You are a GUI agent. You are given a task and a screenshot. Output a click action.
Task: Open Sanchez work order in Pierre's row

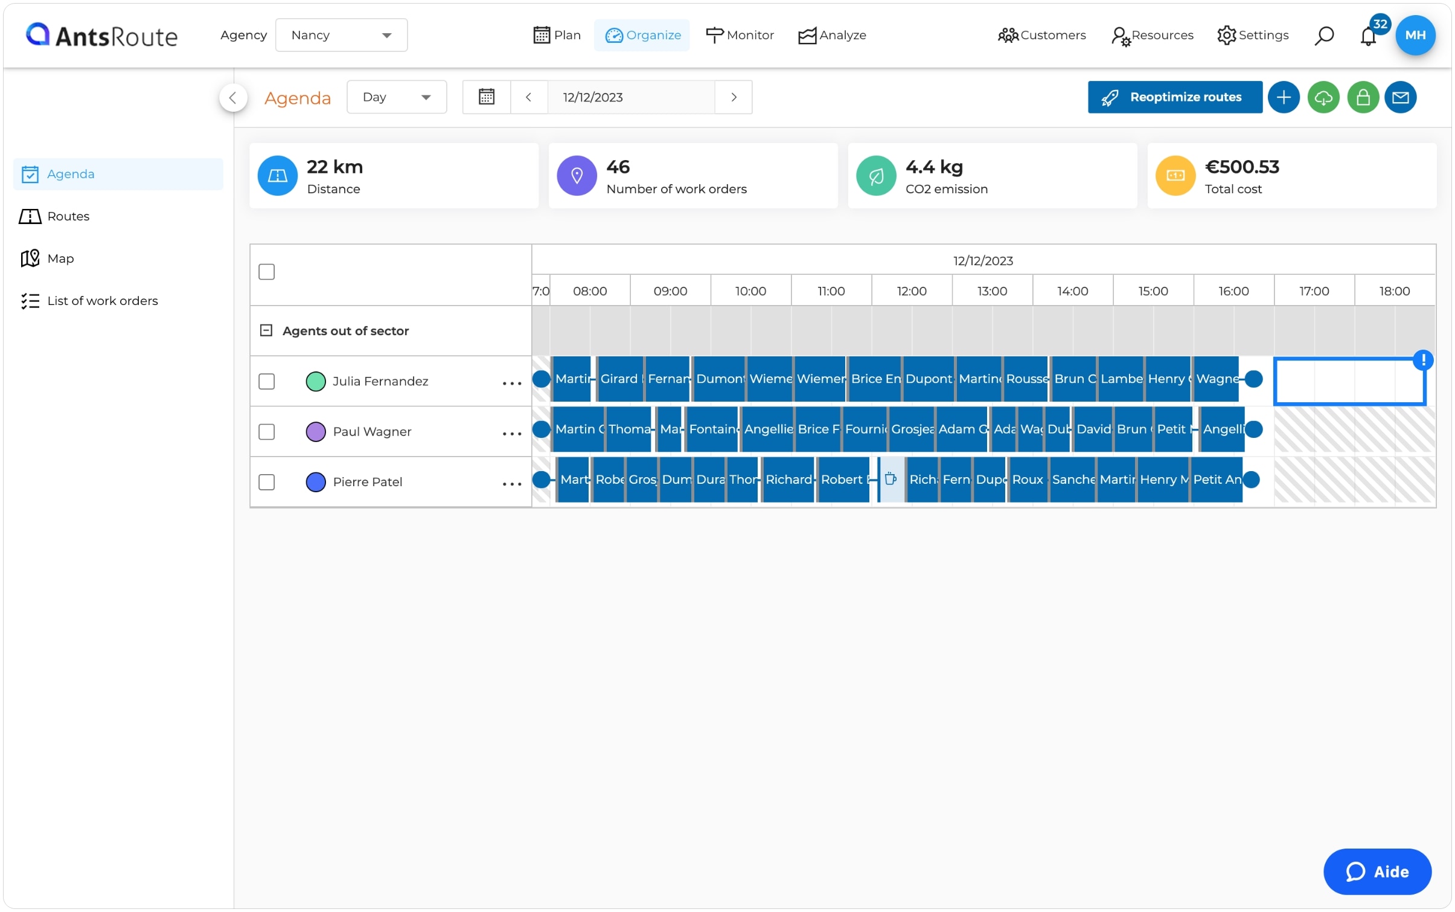point(1072,479)
